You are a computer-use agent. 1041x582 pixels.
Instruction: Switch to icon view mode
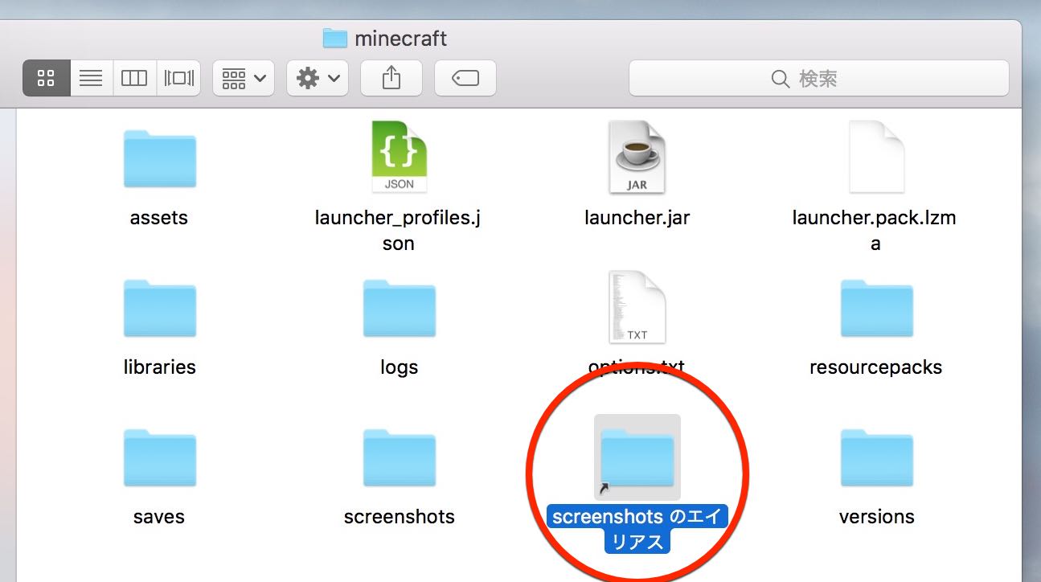(47, 78)
